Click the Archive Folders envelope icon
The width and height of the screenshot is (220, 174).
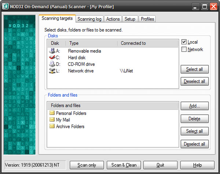pos(52,126)
